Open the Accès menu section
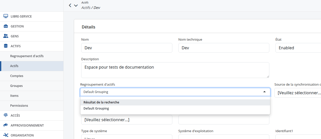The height and width of the screenshot is (139, 321). pyautogui.click(x=32, y=115)
